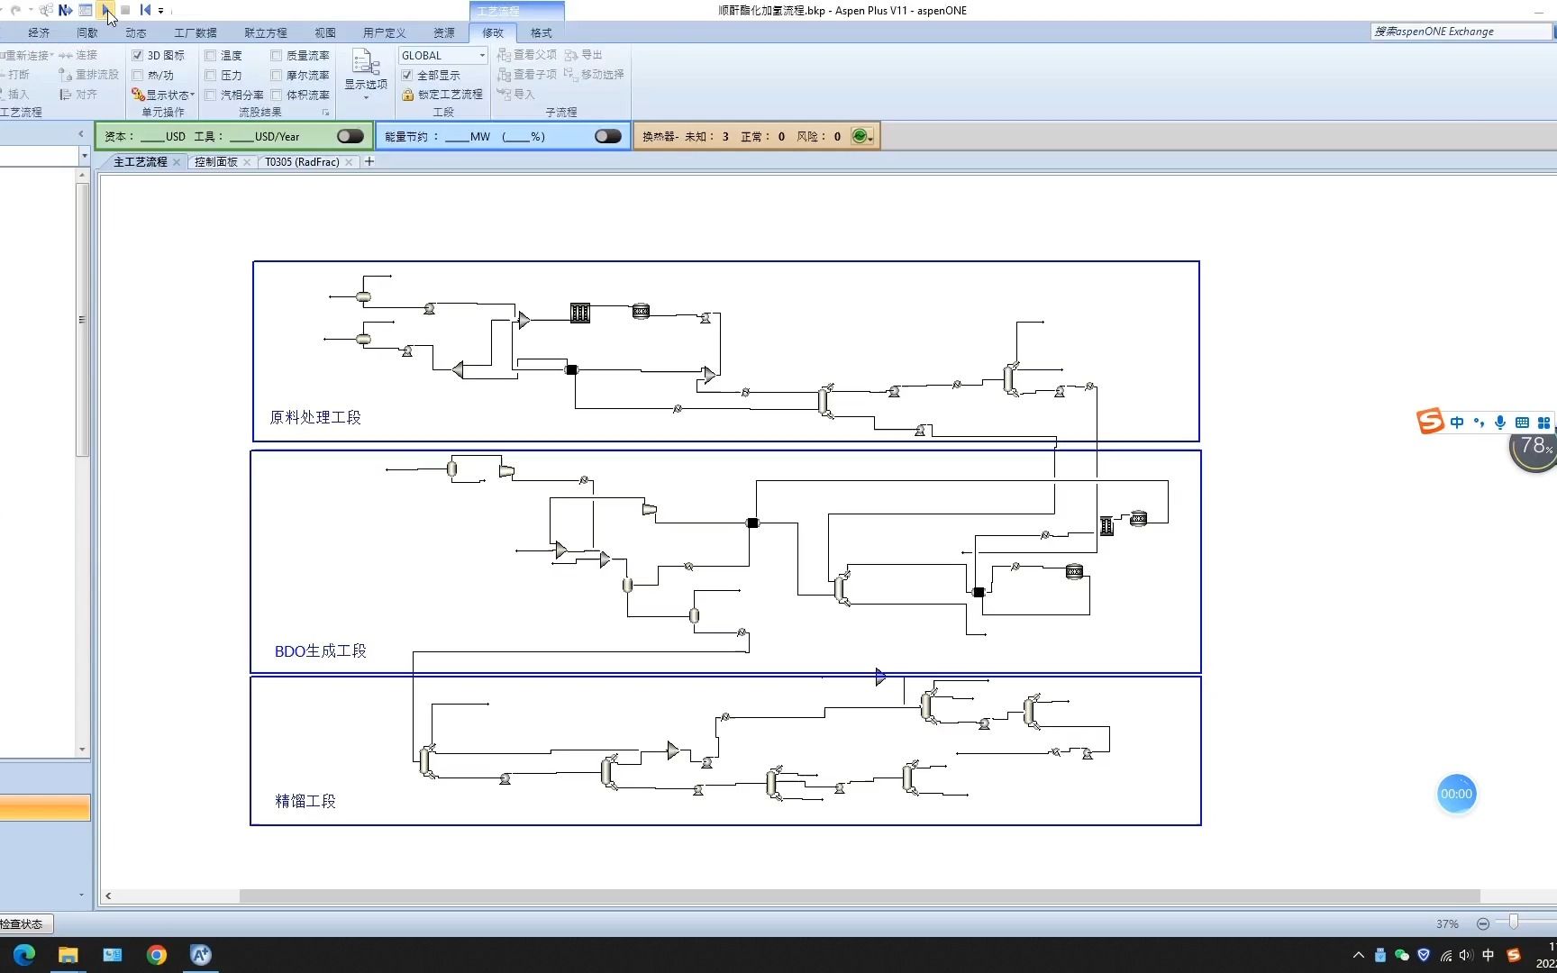This screenshot has width=1557, height=973.
Task: Click the zoom out minus button
Action: (x=1483, y=923)
